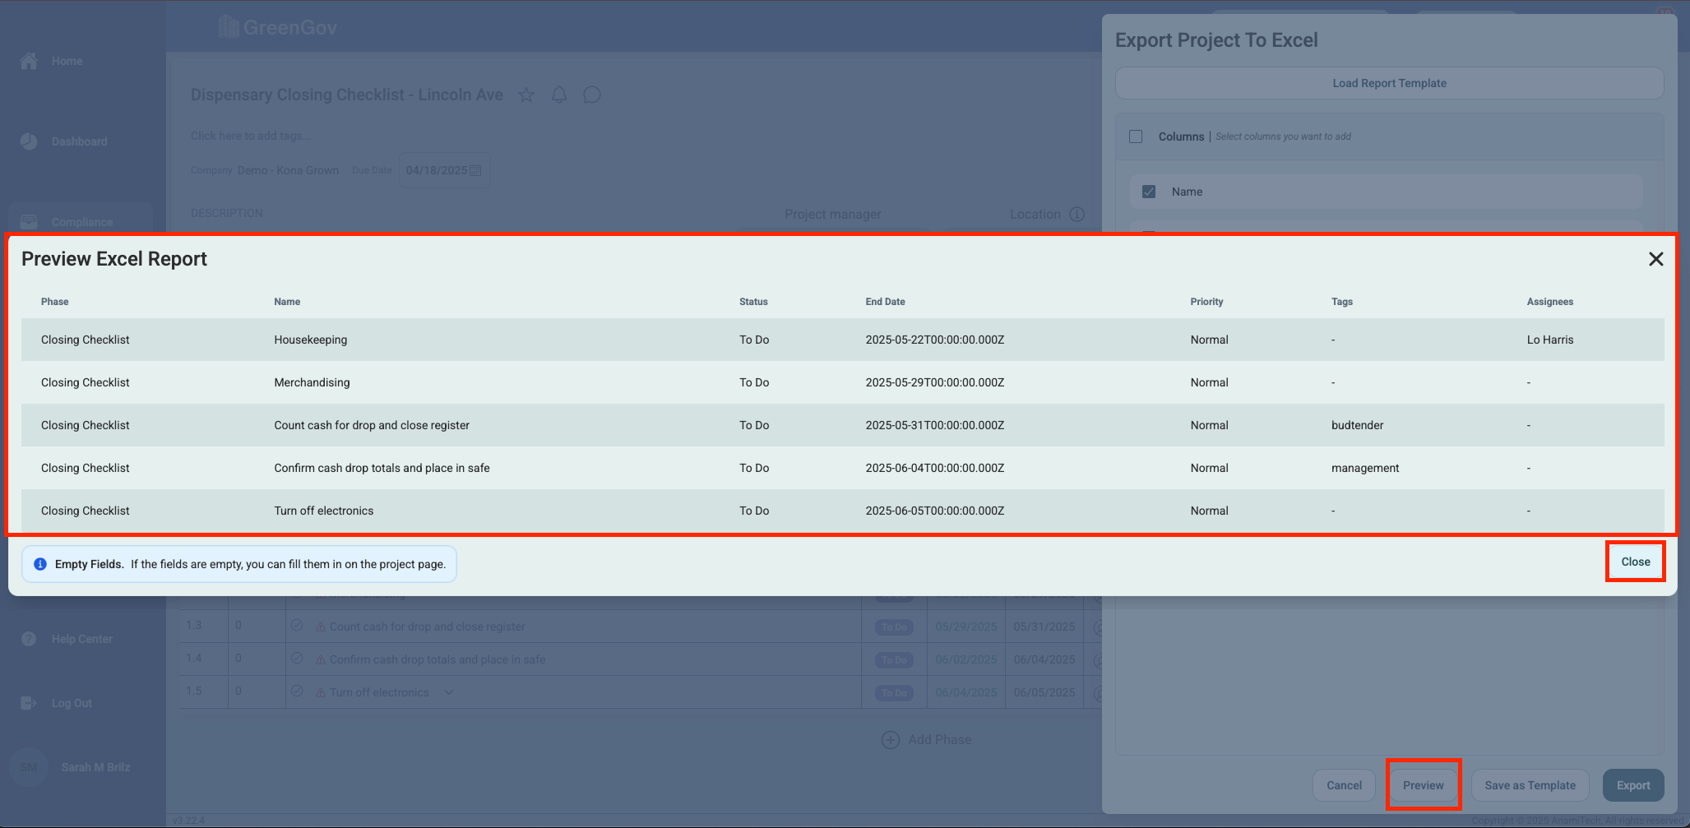
Task: Open To Do status of 'Count cash for drop'
Action: point(894,627)
